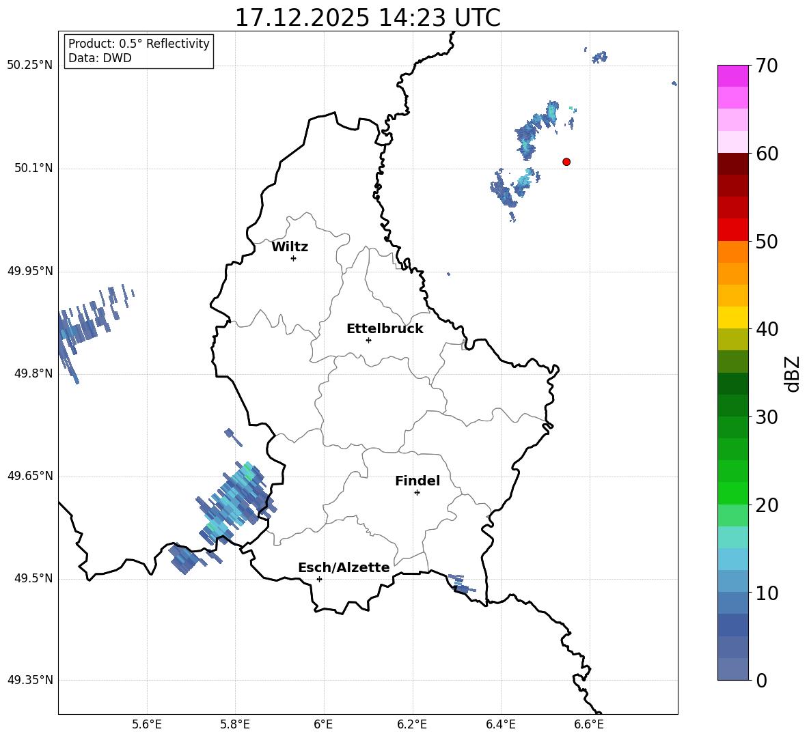This screenshot has width=809, height=738.
Task: Select the magenta top colorbar segment
Action: pyautogui.click(x=733, y=76)
